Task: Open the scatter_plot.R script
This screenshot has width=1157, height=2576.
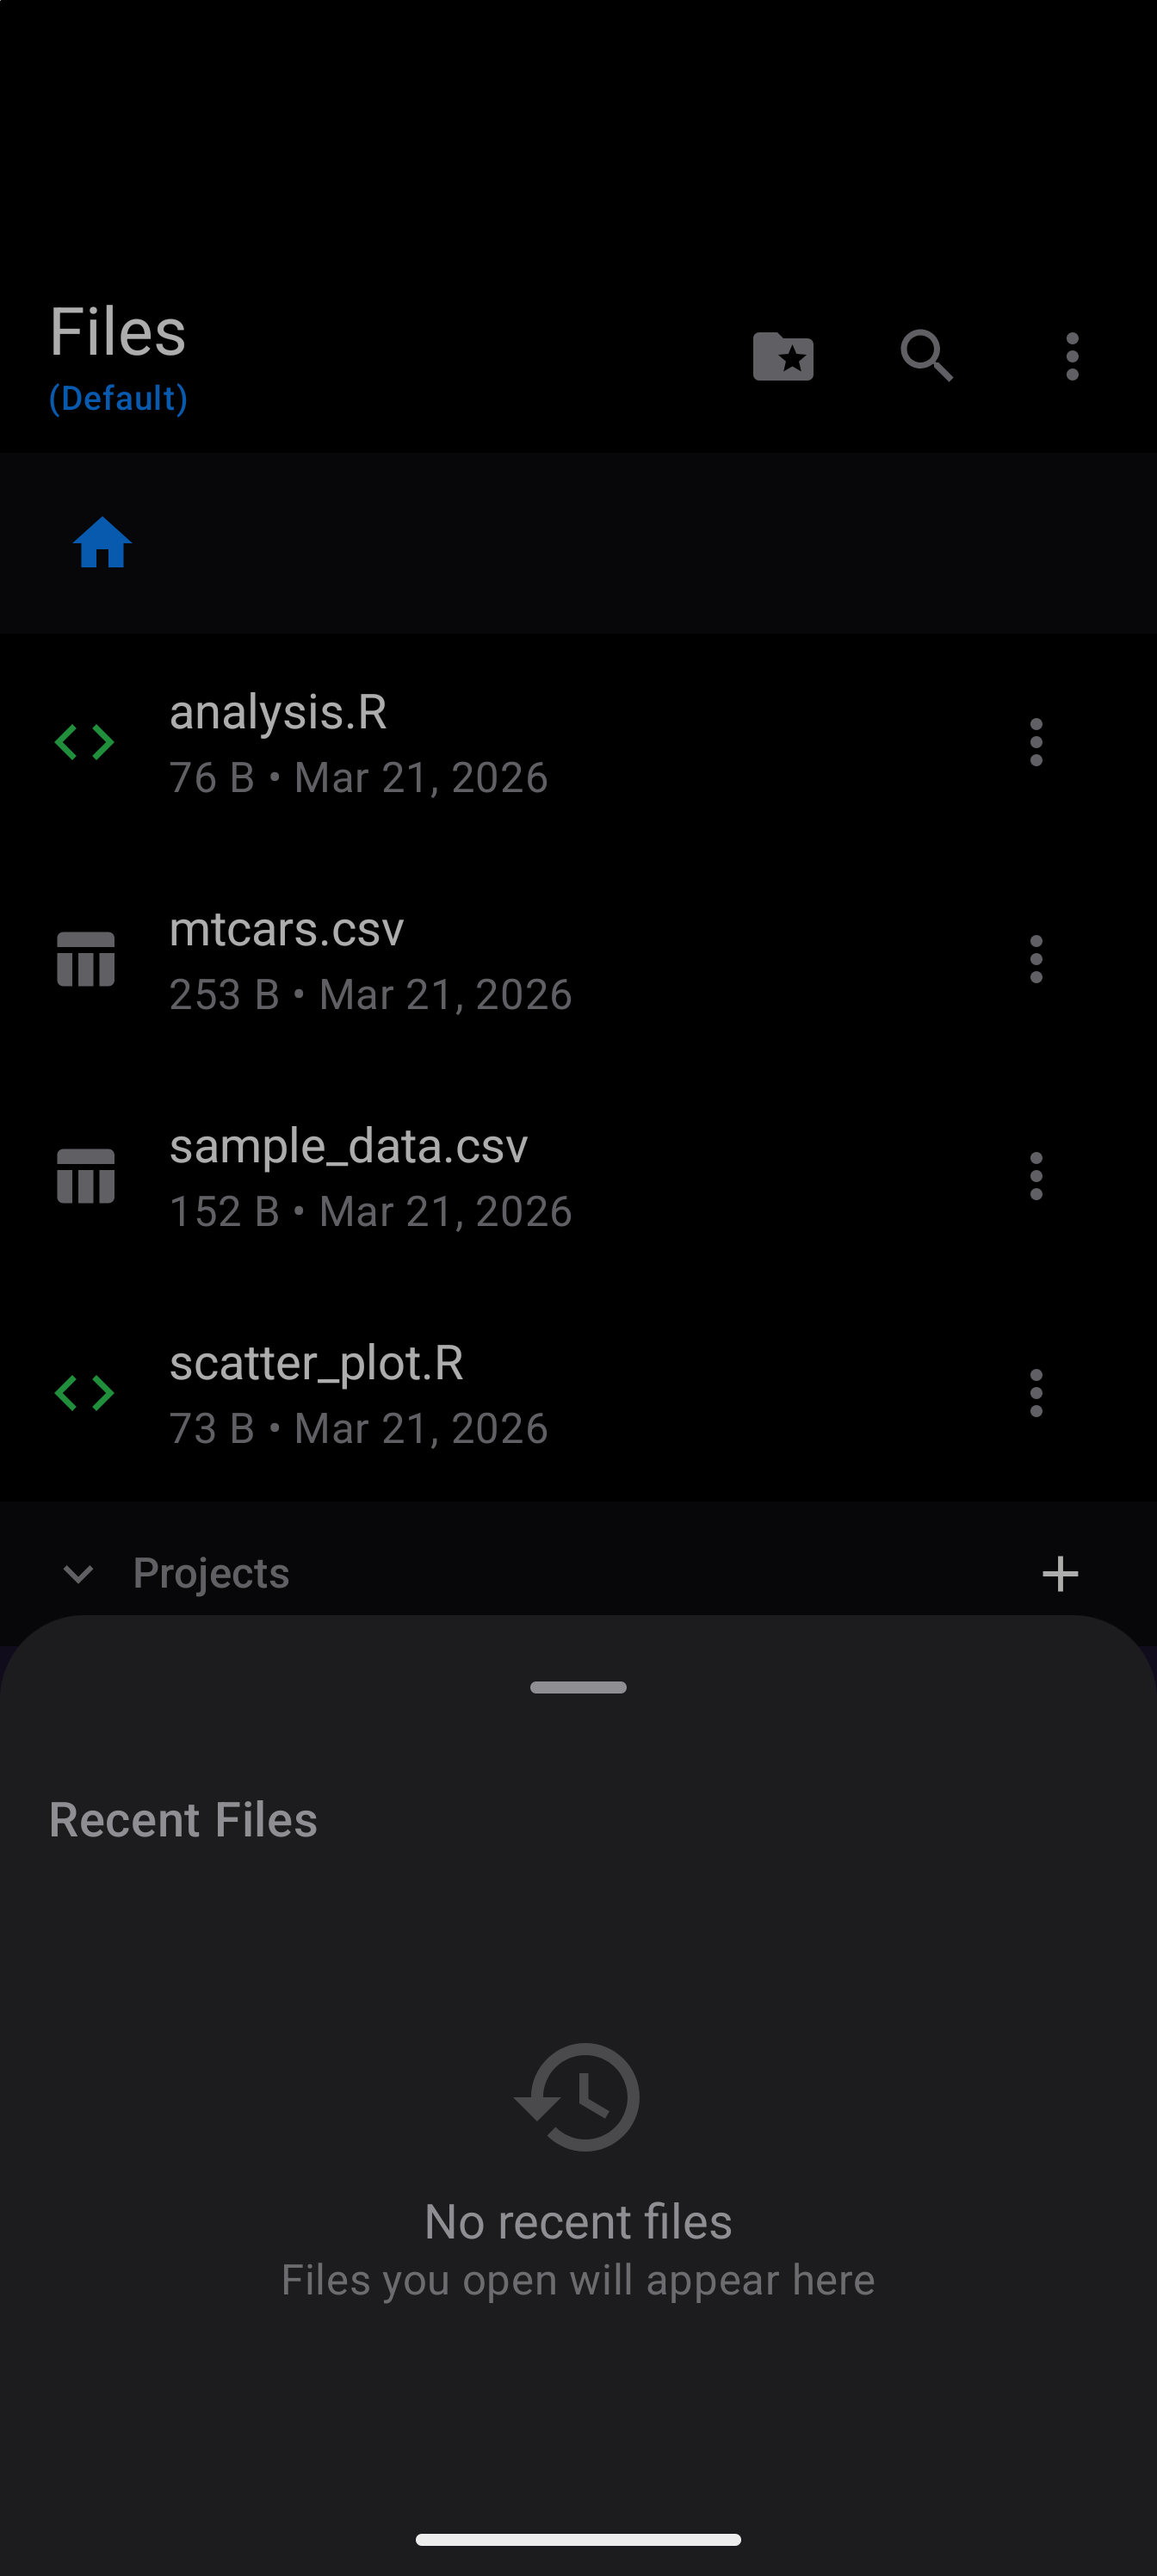Action: click(x=316, y=1364)
